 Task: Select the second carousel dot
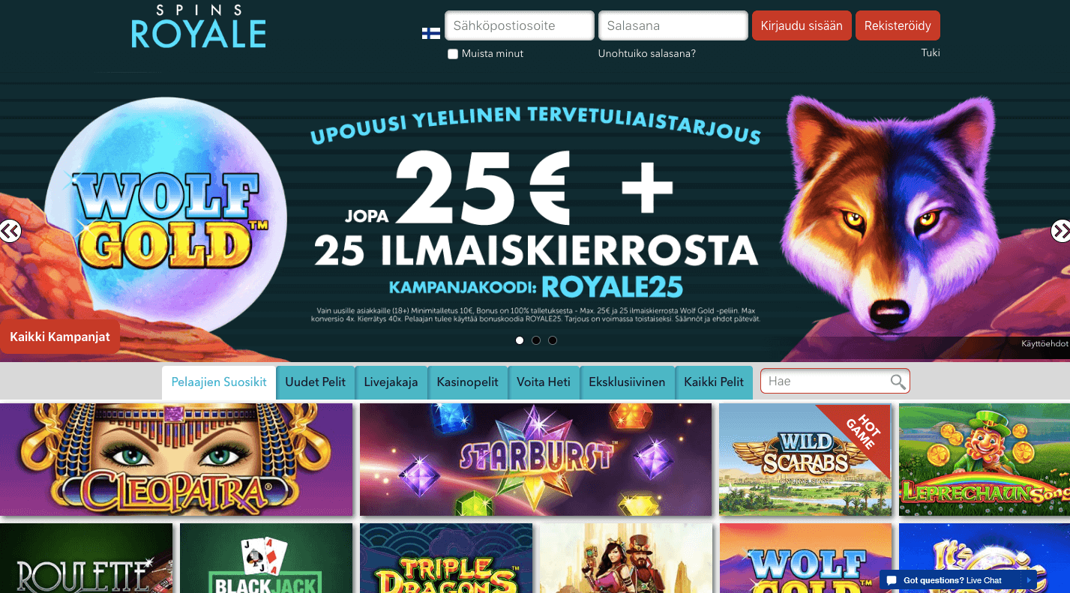[x=536, y=340]
